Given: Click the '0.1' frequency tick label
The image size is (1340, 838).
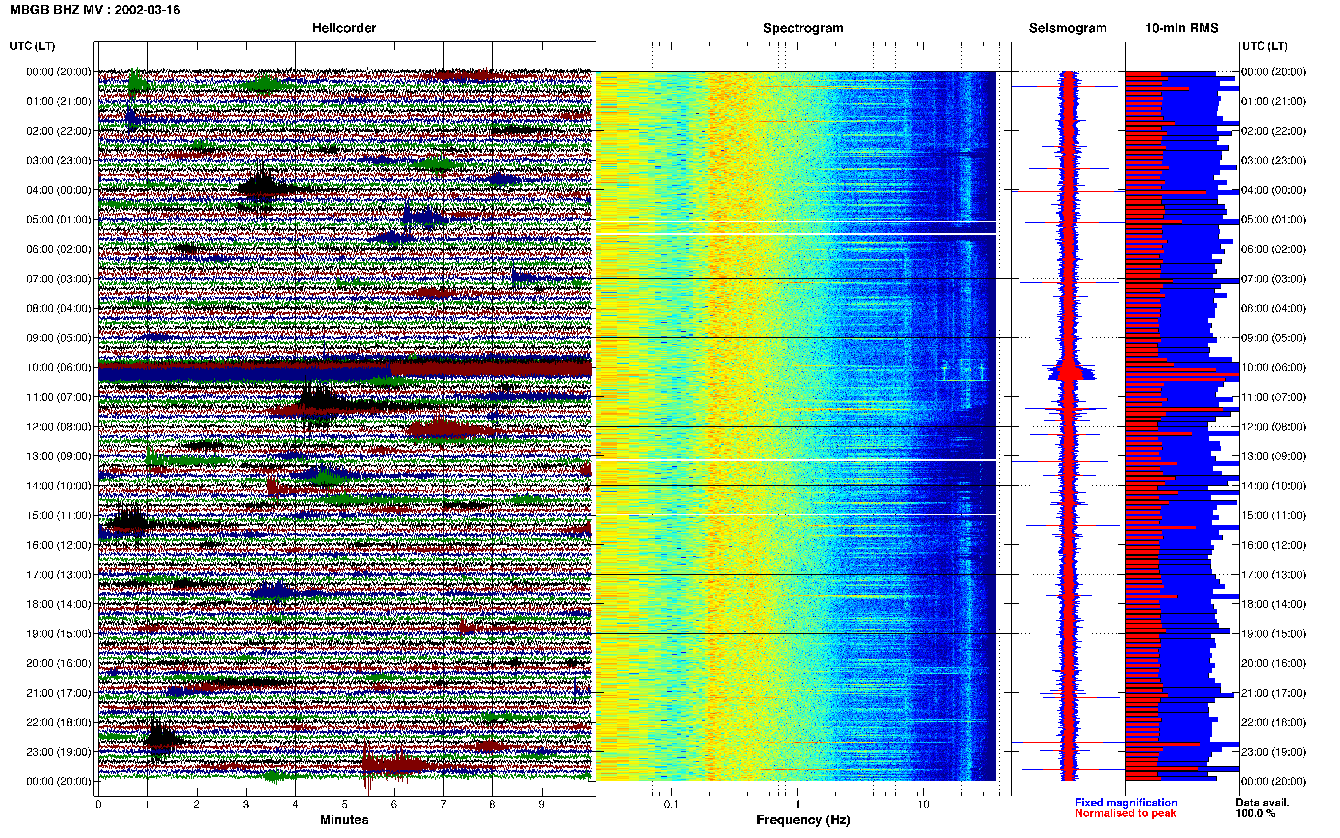Looking at the screenshot, I should click(671, 804).
